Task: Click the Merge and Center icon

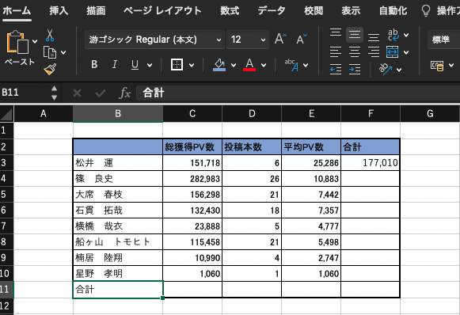Action: click(393, 52)
